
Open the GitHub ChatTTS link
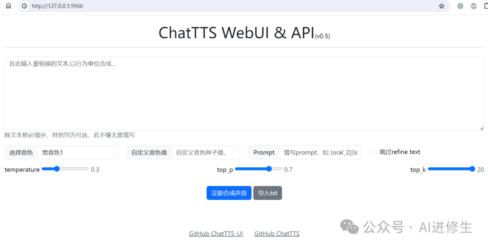277,233
